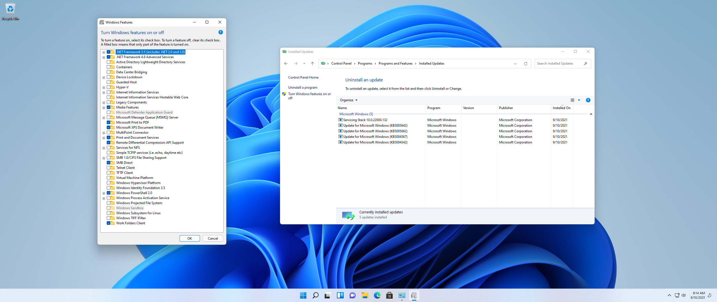This screenshot has width=717, height=302.
Task: Uncheck Work Folders Client
Action: pyautogui.click(x=108, y=223)
